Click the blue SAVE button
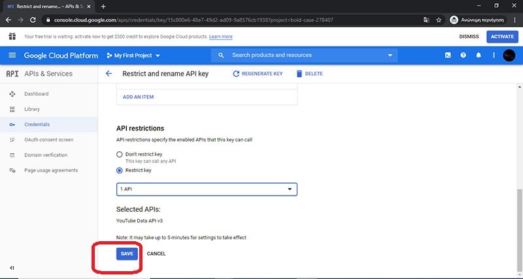The height and width of the screenshot is (279, 523). 127,254
